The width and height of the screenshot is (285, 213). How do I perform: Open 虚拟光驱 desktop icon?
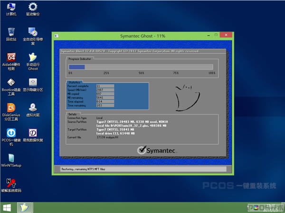click(x=33, y=107)
